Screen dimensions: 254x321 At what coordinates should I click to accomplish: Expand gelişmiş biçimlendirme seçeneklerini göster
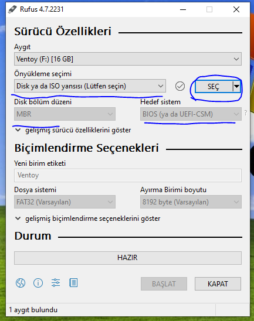click(88, 218)
